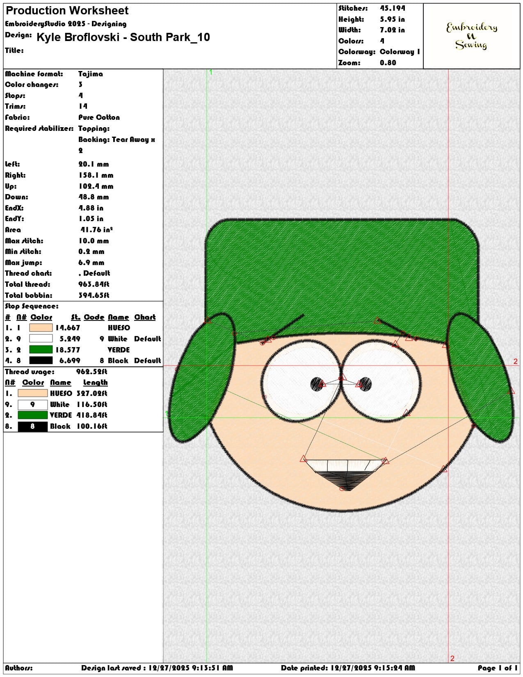523x677 pixels.
Task: Click the Area value 41.76 in²
Action: (96, 230)
